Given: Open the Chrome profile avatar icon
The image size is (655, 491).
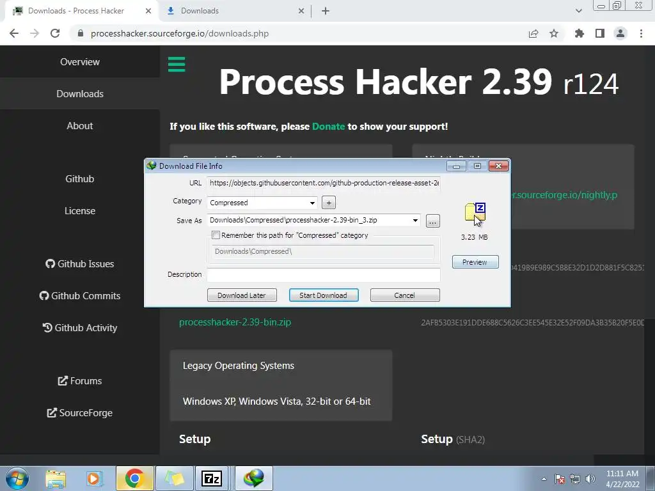Looking at the screenshot, I should [620, 33].
